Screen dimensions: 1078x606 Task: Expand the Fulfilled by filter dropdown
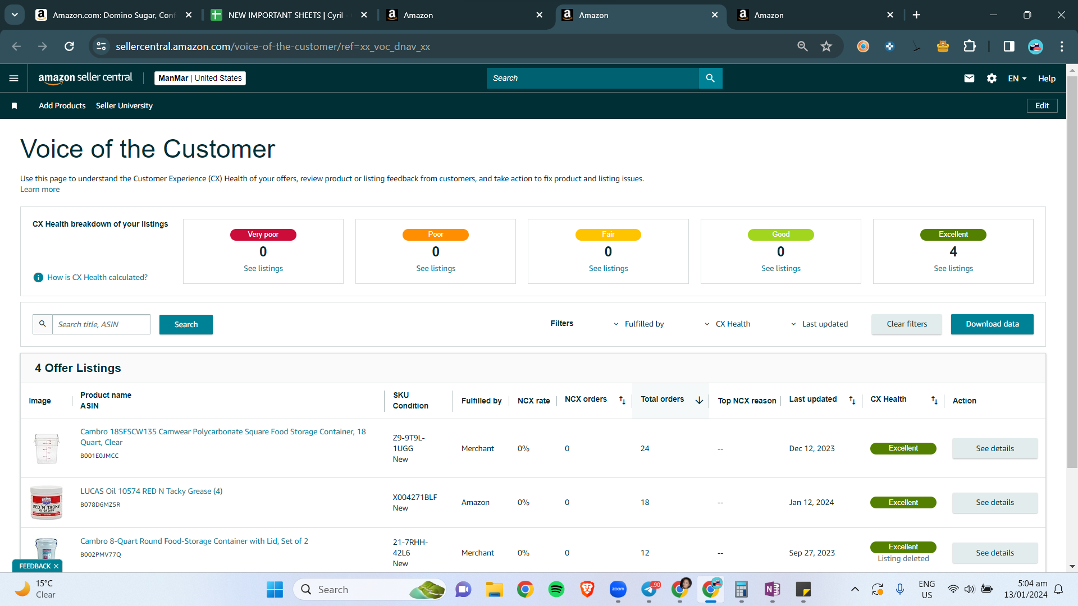(x=638, y=324)
